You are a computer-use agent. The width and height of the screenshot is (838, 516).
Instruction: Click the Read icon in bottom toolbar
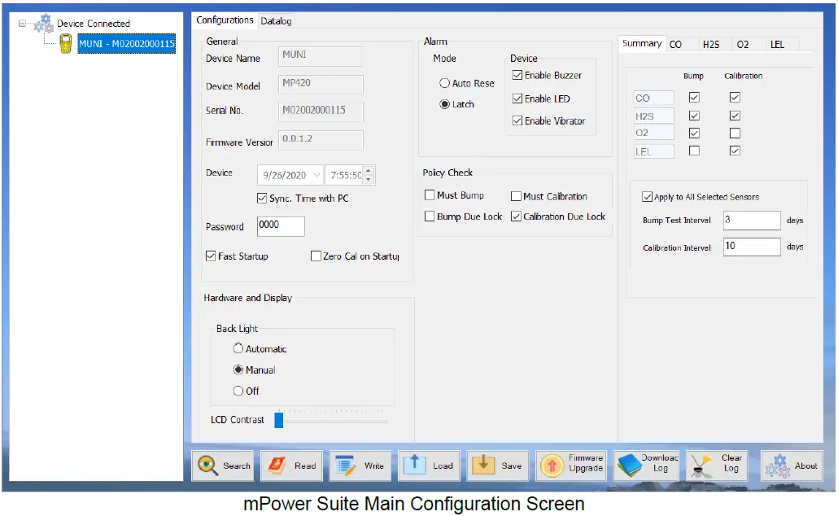pos(277,466)
